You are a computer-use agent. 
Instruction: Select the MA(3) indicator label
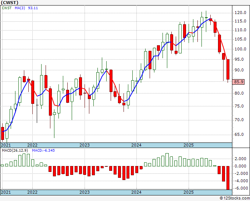(x=20, y=8)
